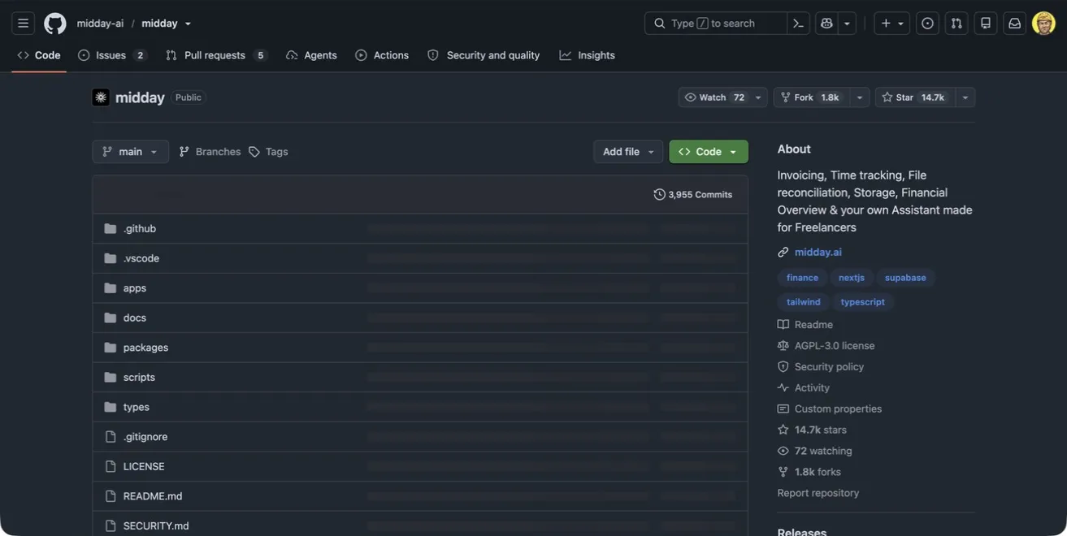The image size is (1067, 536).
Task: Select the nextjs topic tag
Action: [852, 278]
